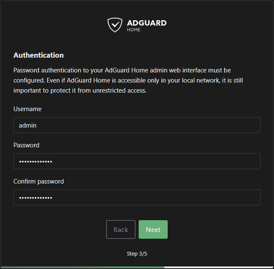Click the 'admin' text entered as username
Image resolution: width=274 pixels, height=269 pixels.
[27, 125]
